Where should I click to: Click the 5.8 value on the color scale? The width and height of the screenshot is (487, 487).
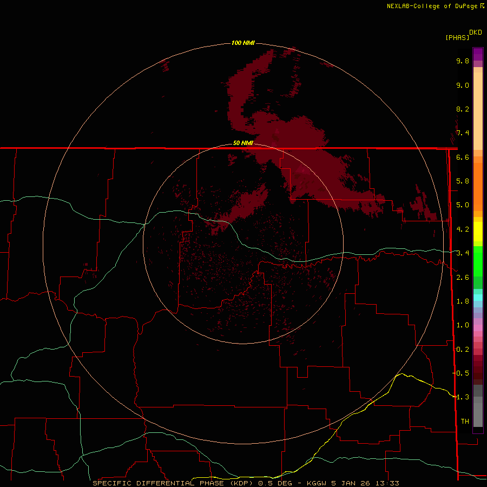pyautogui.click(x=463, y=181)
